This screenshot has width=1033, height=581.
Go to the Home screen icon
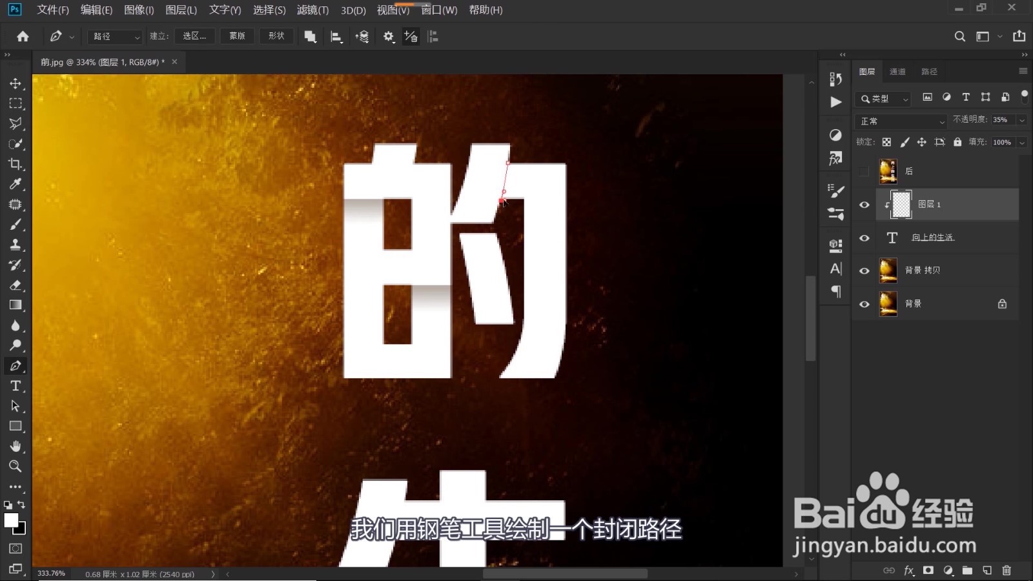click(23, 36)
